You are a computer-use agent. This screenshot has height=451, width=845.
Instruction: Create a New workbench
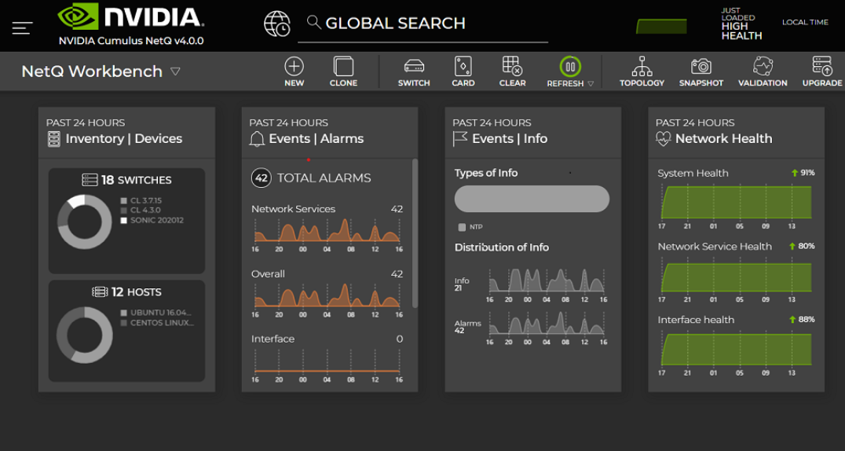(x=294, y=72)
